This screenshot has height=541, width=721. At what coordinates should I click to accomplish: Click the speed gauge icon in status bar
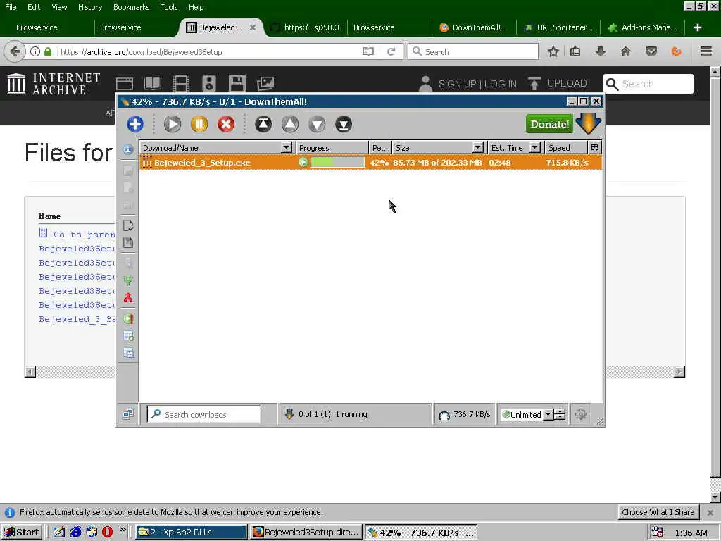tap(444, 415)
